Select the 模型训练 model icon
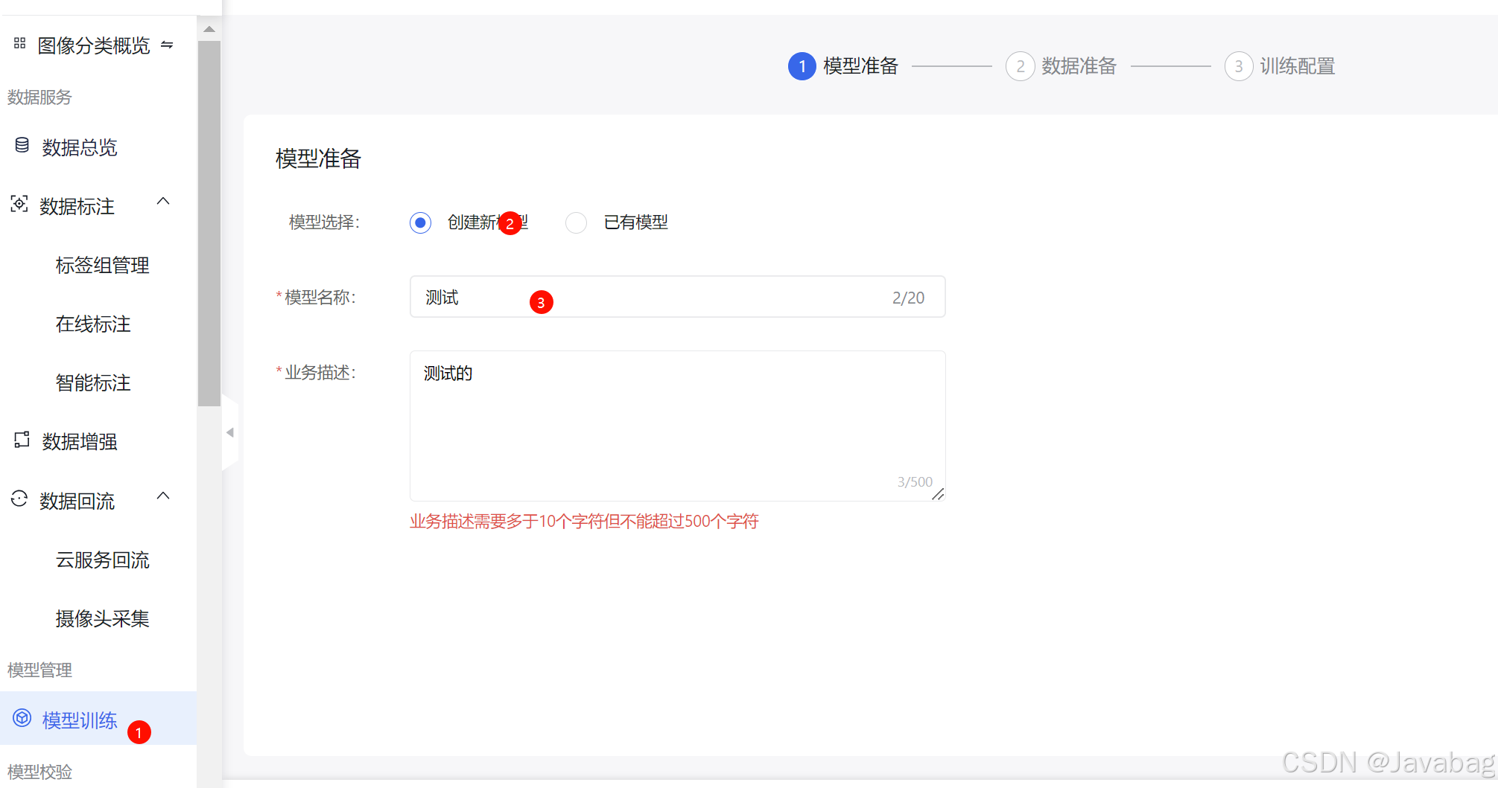The height and width of the screenshot is (788, 1498). [x=22, y=719]
